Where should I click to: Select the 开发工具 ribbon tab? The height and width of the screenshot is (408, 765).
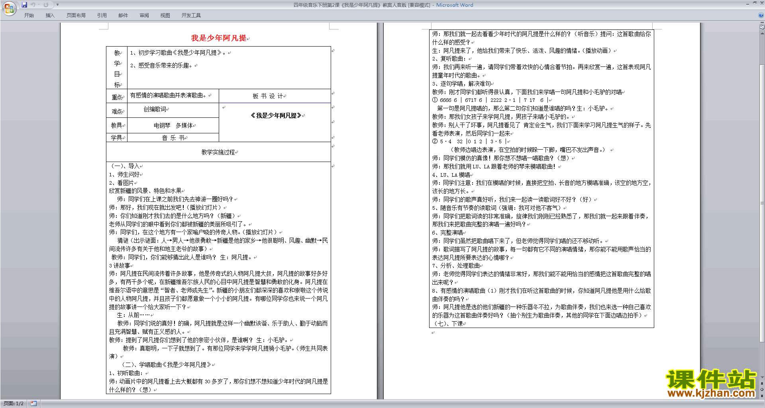(x=191, y=16)
